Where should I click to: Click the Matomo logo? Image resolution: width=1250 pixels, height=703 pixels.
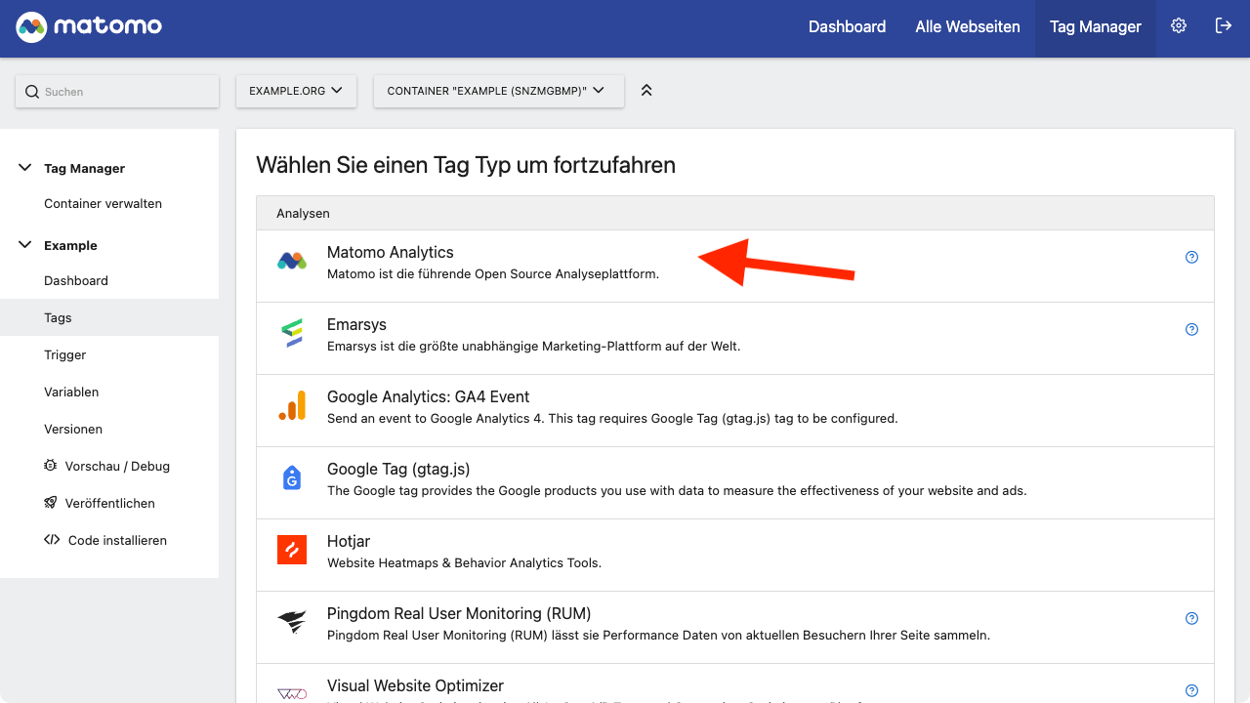[x=89, y=27]
